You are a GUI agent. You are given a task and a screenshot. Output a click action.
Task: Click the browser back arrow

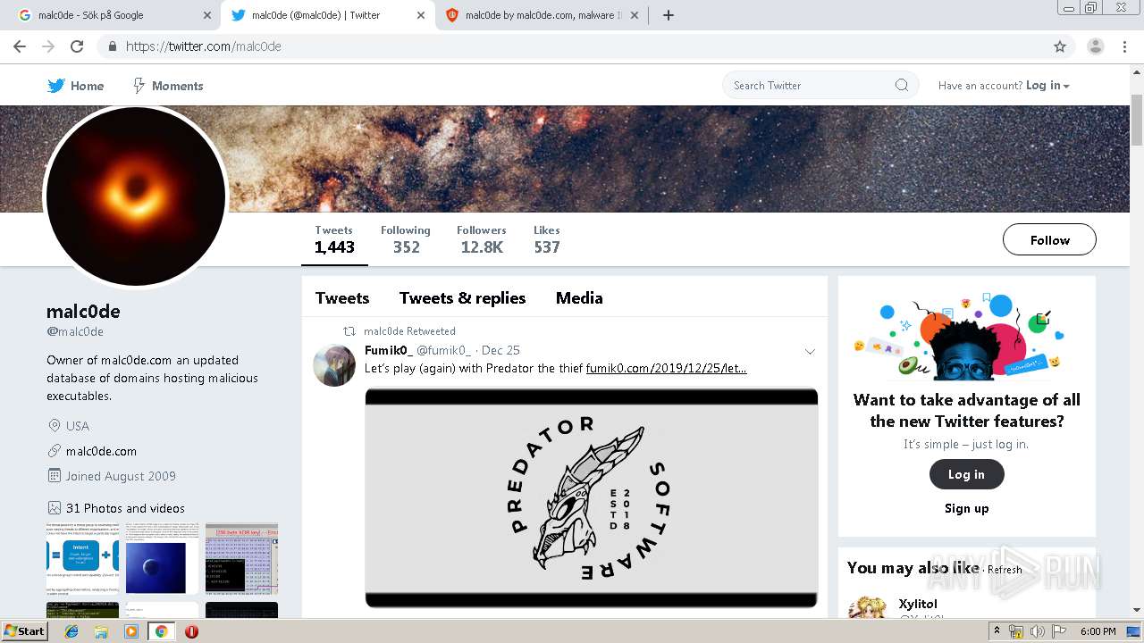(x=20, y=46)
